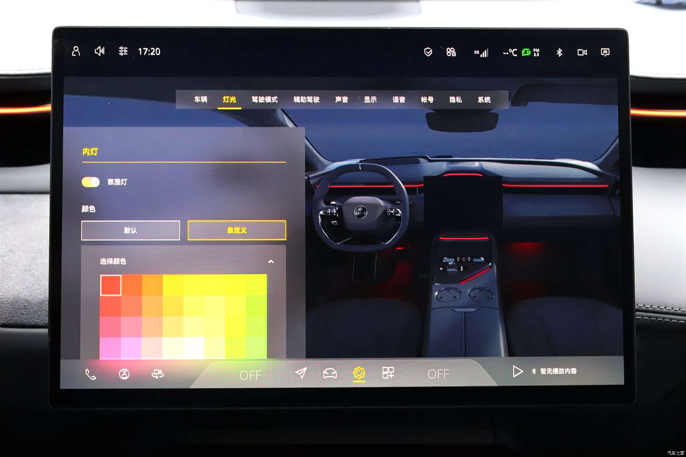Open the dashcam camera icon
This screenshot has height=457, width=686.
click(x=582, y=52)
